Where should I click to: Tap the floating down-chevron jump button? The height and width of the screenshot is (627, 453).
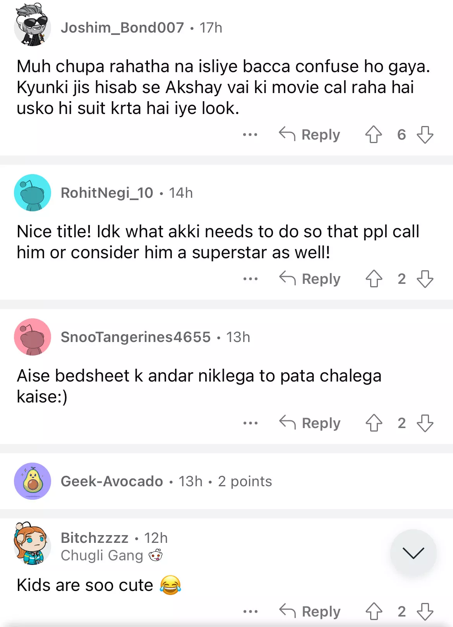(413, 553)
